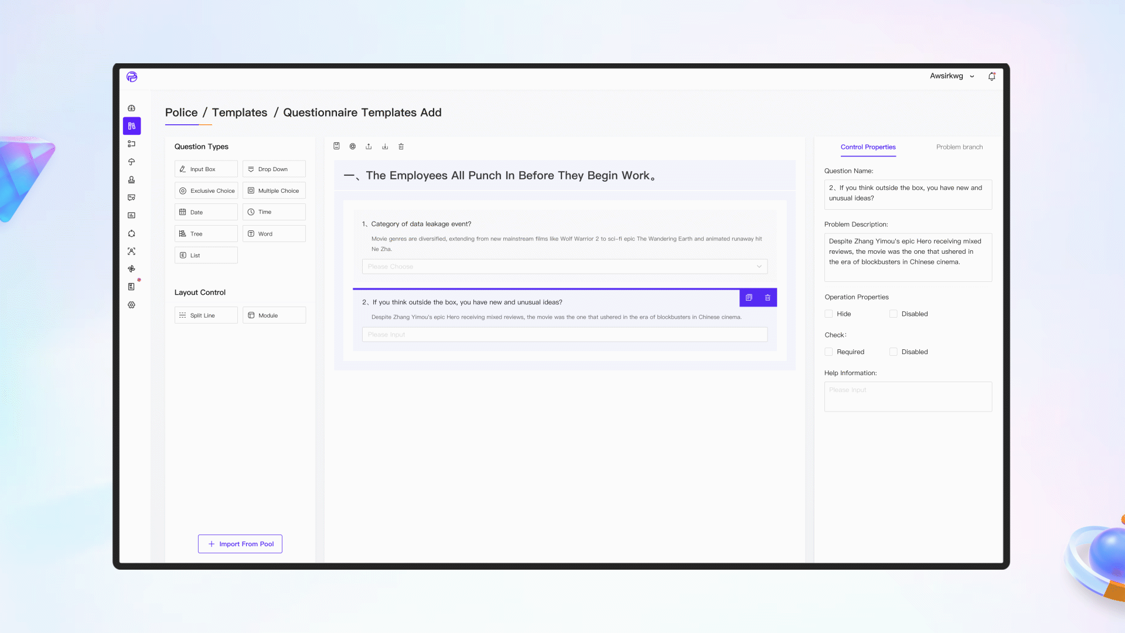Click the download icon in editor toolbar
Screen dimensions: 1125x633
(x=385, y=147)
